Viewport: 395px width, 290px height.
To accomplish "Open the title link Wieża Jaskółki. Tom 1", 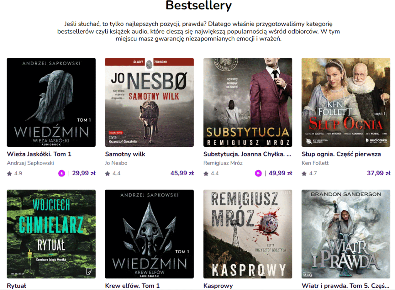I will 39,154.
